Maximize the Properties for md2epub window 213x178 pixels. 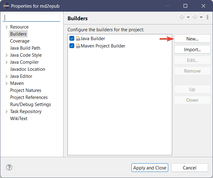[185, 6]
